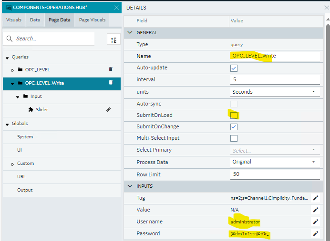
Task: Collapse the GENERAL section
Action: tap(130, 32)
